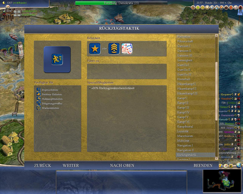The width and height of the screenshot is (243, 194).
Task: Click the NACH OBEN button
Action: click(122, 166)
